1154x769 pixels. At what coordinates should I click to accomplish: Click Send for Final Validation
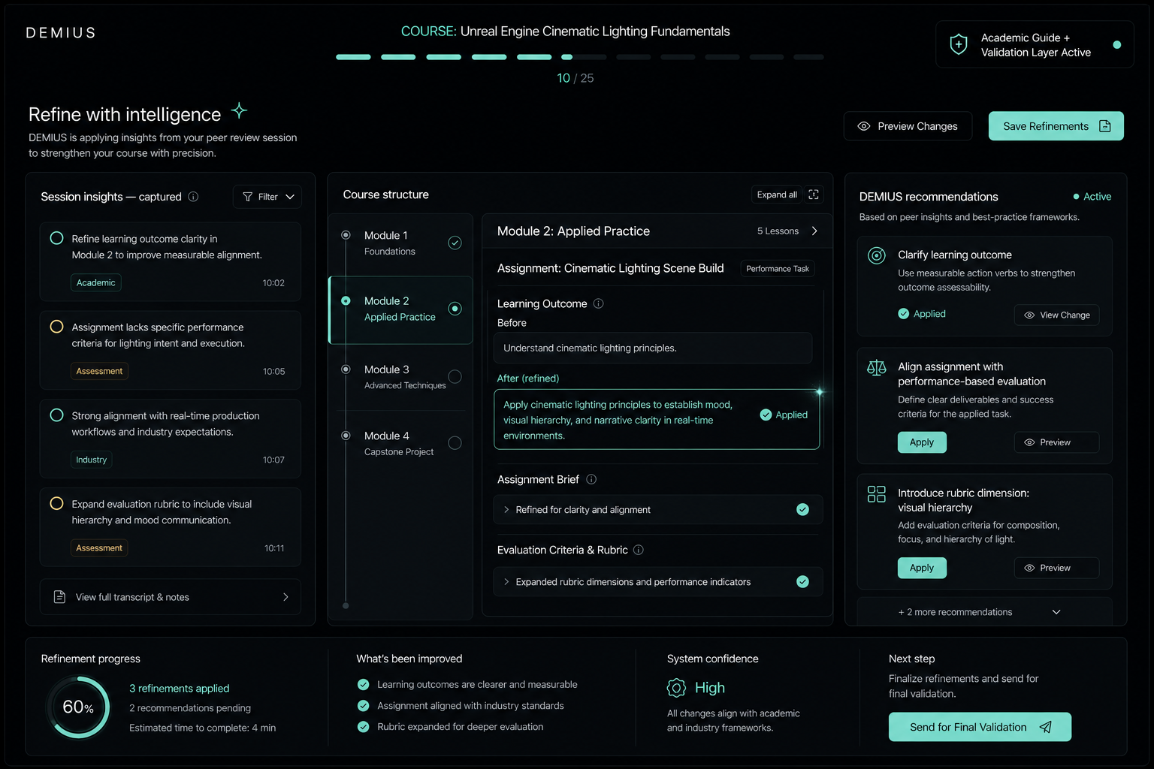click(x=980, y=727)
